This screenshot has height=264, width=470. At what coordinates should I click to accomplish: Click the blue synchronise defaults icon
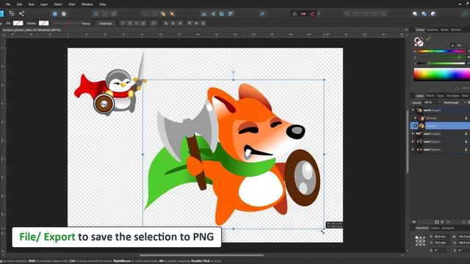pyautogui.click(x=55, y=14)
